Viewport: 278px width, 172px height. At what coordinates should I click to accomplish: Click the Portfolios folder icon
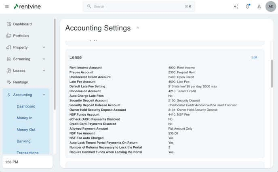(x=9, y=36)
